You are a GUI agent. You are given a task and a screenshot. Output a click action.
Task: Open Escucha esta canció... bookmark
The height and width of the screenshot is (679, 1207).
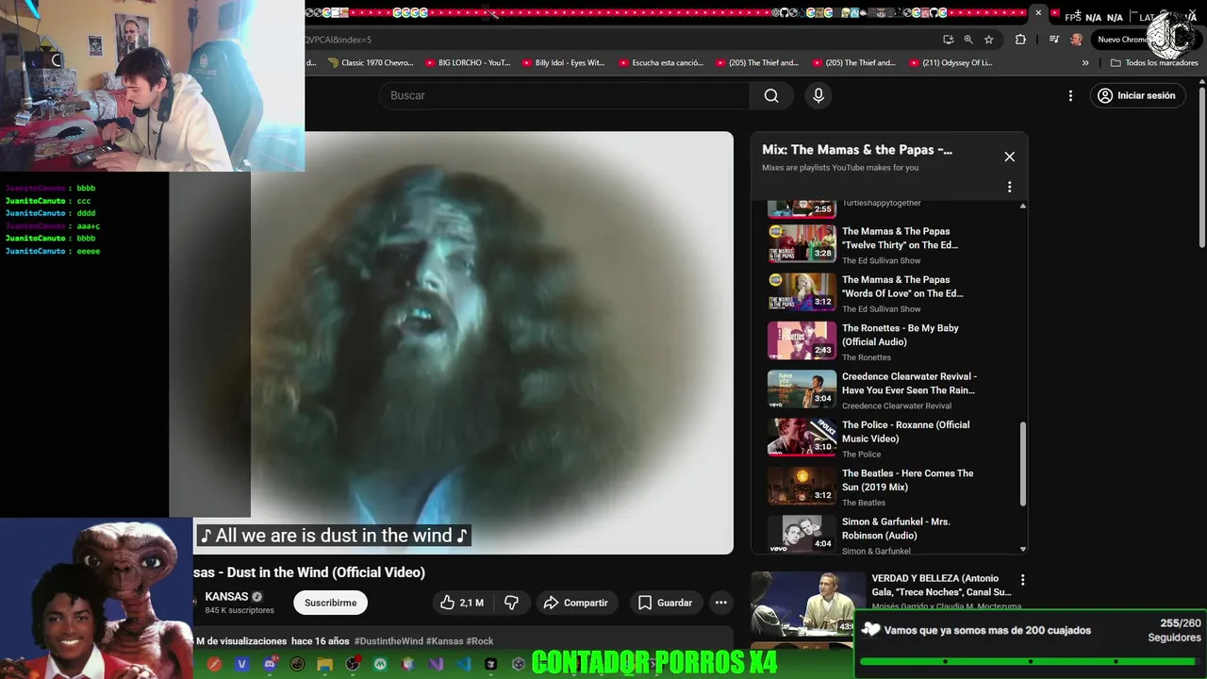(x=661, y=63)
